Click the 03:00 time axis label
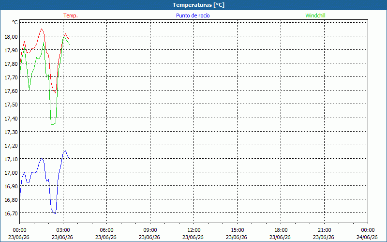387x242 pixels. [63, 230]
